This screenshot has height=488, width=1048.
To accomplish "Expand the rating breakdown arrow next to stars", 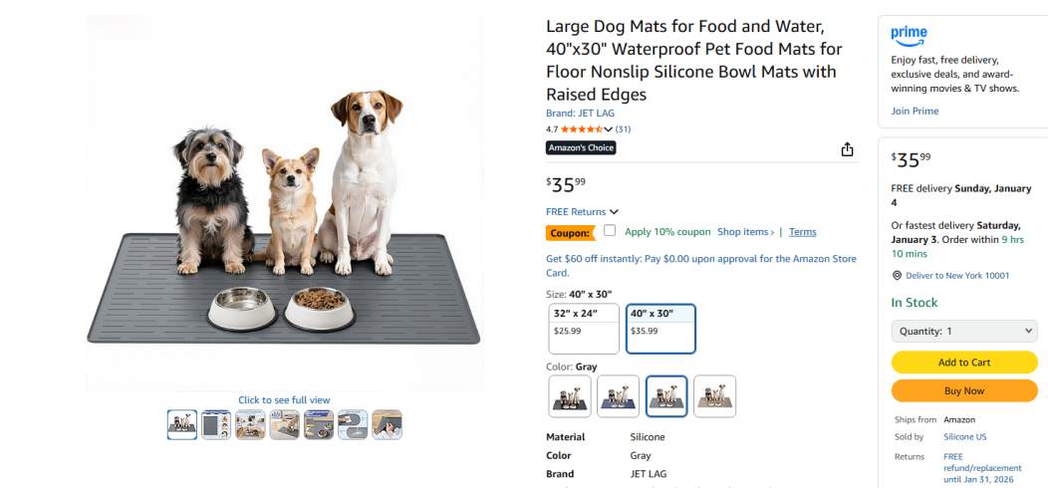I will [611, 129].
